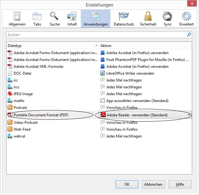The height and width of the screenshot is (195, 199).
Task: Click the JPEG Image red splash icon
Action: 10,94
